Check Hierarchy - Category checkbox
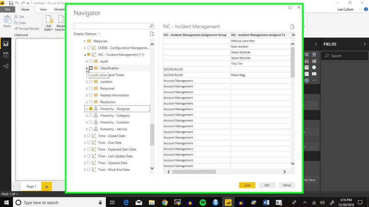369x207 pixels. tap(91, 116)
